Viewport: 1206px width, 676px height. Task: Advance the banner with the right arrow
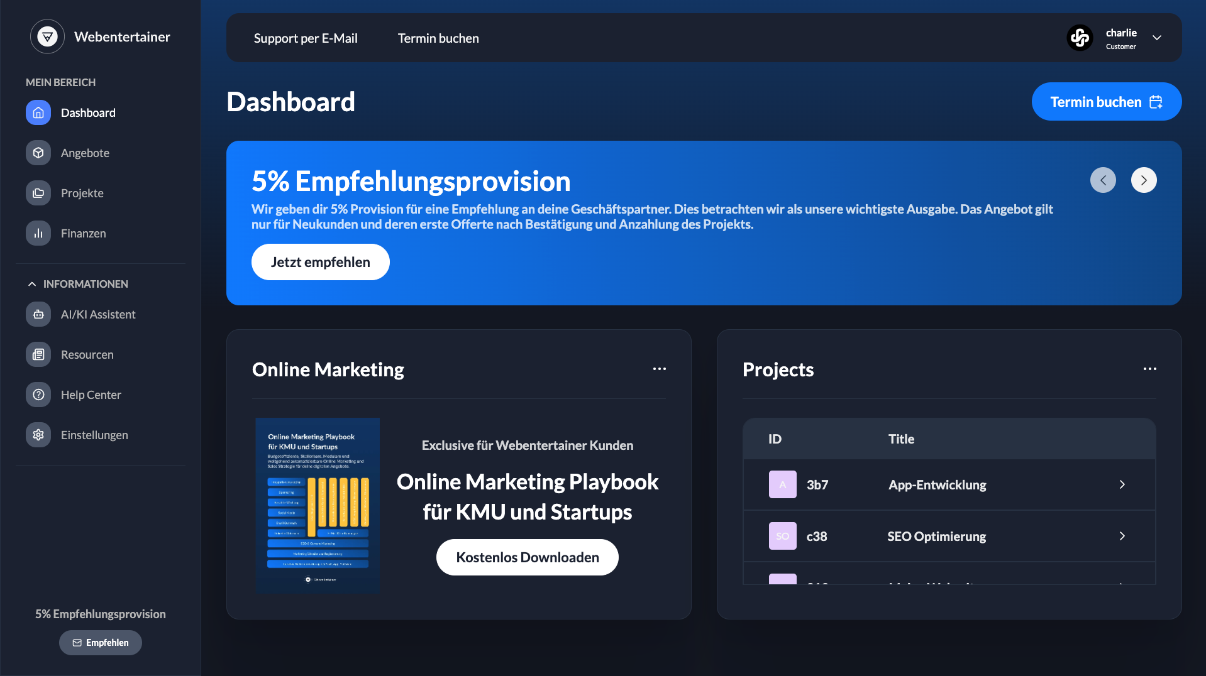click(x=1144, y=180)
